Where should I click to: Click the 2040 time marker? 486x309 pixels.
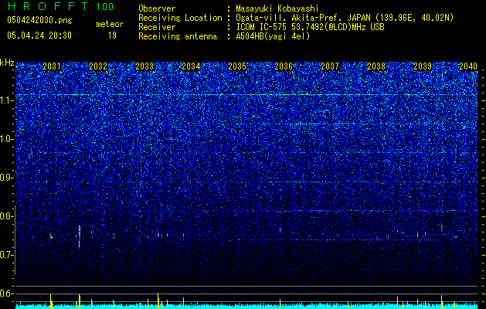pyautogui.click(x=468, y=66)
